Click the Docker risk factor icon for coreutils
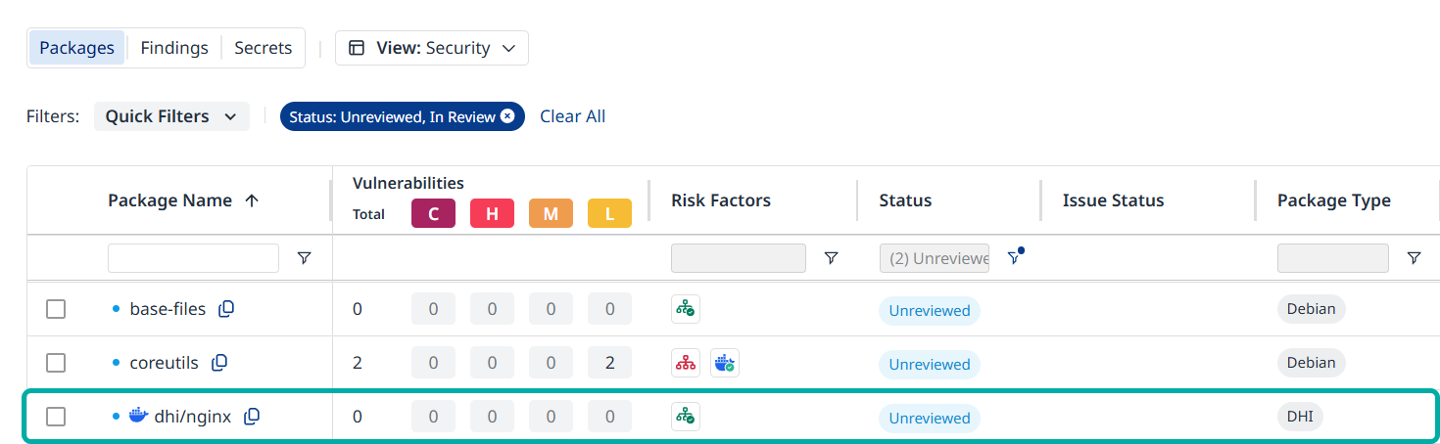Screen dimensions: 1440x444 [725, 364]
